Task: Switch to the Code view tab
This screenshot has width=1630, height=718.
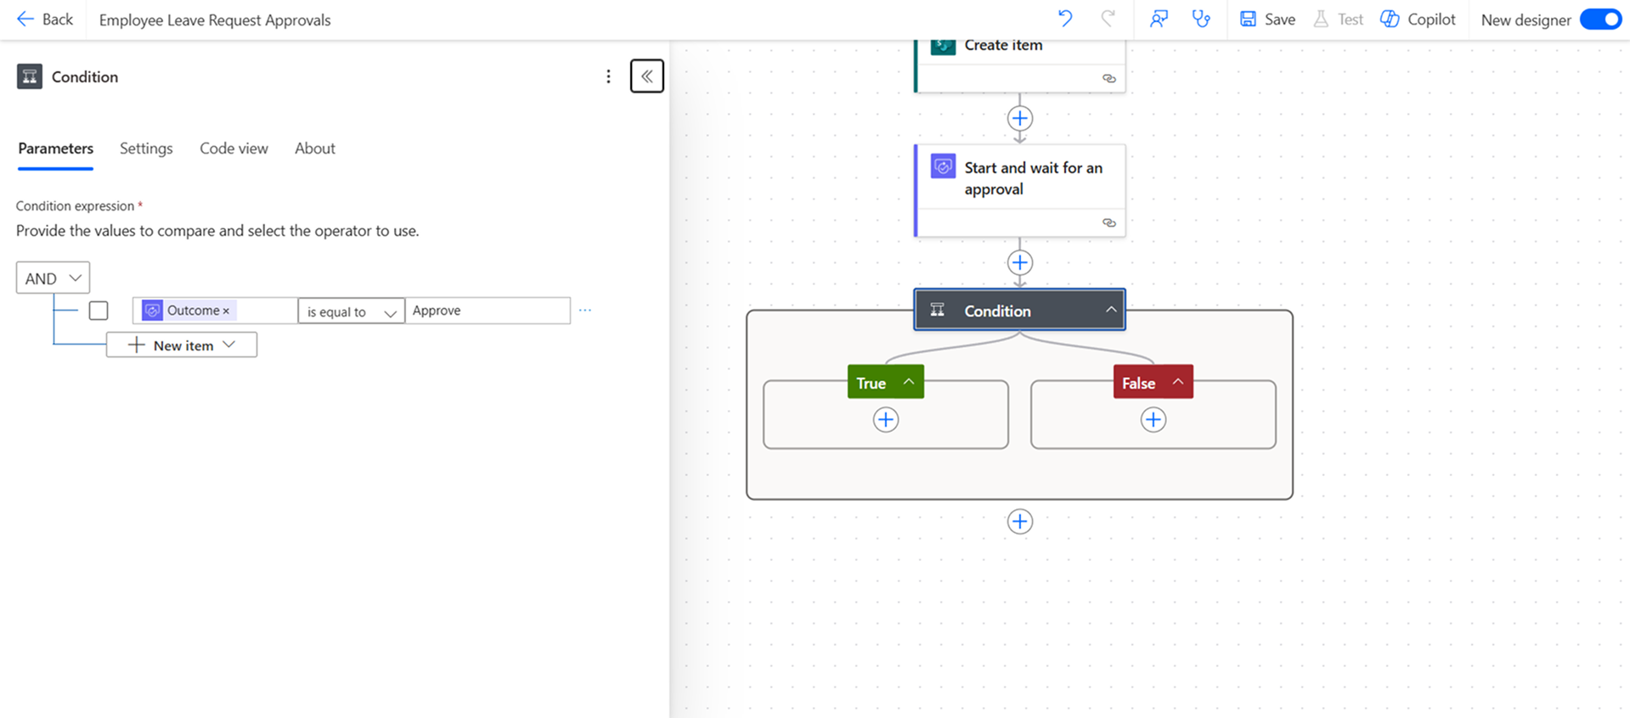Action: 234,149
